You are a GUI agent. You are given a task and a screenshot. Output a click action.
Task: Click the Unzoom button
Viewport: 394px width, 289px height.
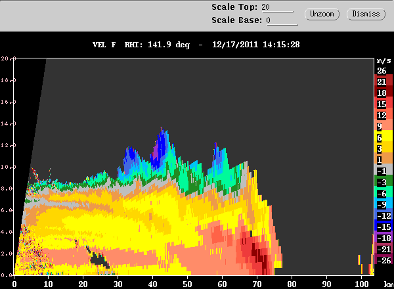322,14
